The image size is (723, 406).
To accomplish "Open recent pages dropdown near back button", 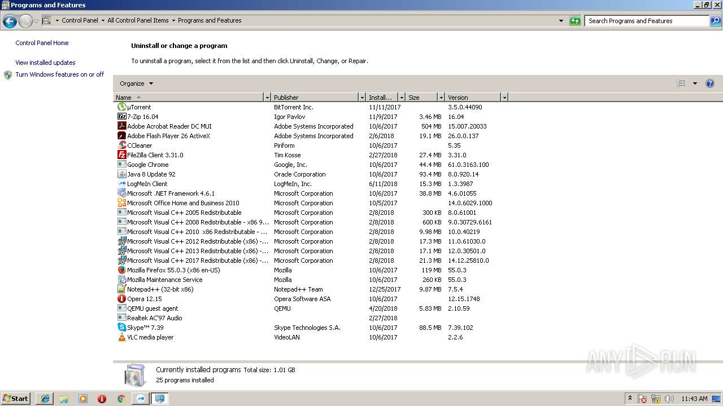I will point(36,21).
